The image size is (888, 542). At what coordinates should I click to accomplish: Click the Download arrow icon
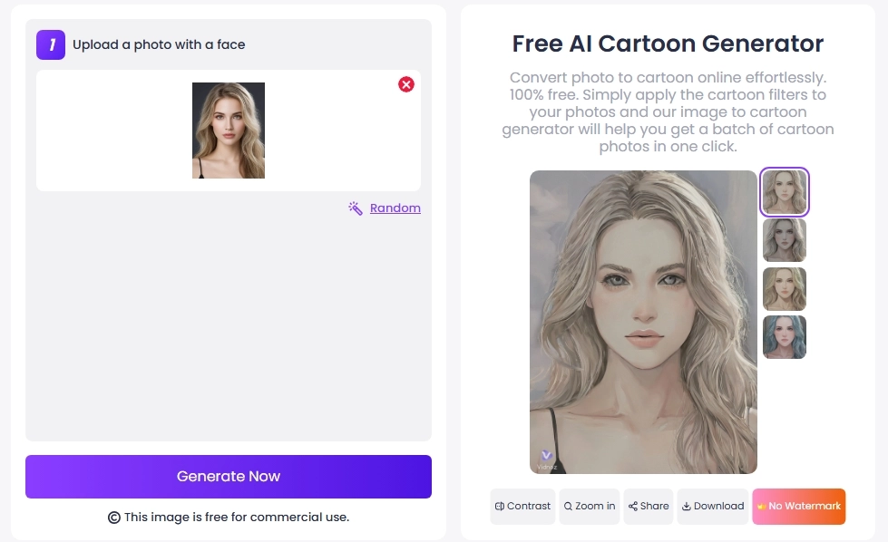point(687,507)
